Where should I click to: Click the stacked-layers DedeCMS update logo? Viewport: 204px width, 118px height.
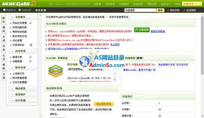[x=56, y=71]
